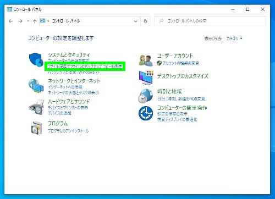The width and height of the screenshot is (275, 199).
Task: Close the Control Panel window
Action: point(263,9)
